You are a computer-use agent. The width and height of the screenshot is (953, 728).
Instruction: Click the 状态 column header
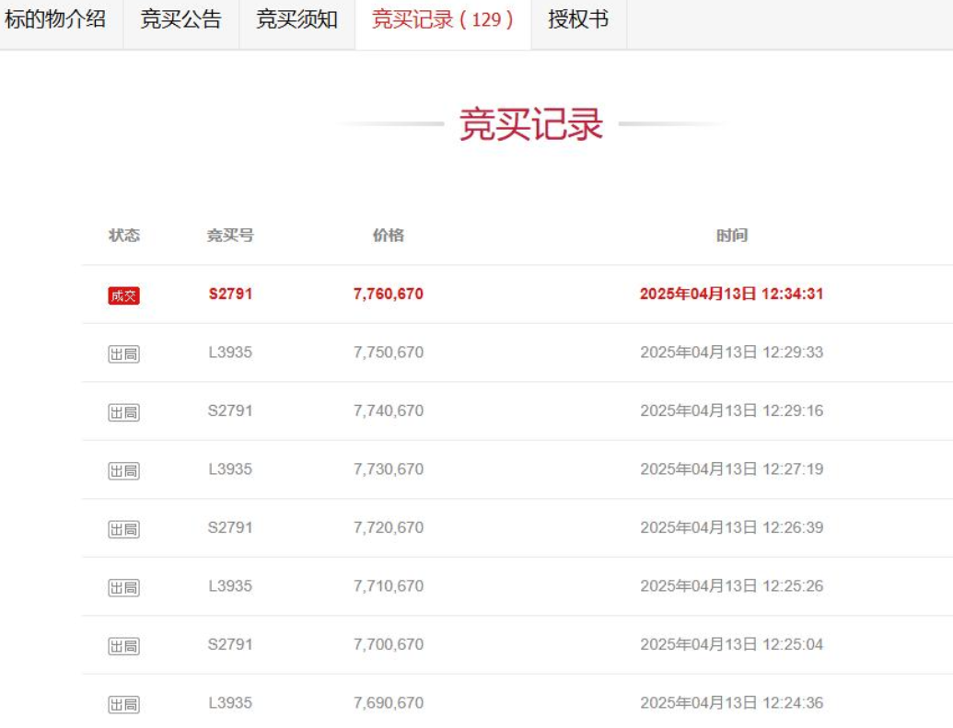(124, 236)
